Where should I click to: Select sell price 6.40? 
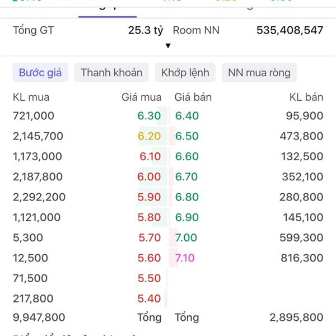coord(187,116)
